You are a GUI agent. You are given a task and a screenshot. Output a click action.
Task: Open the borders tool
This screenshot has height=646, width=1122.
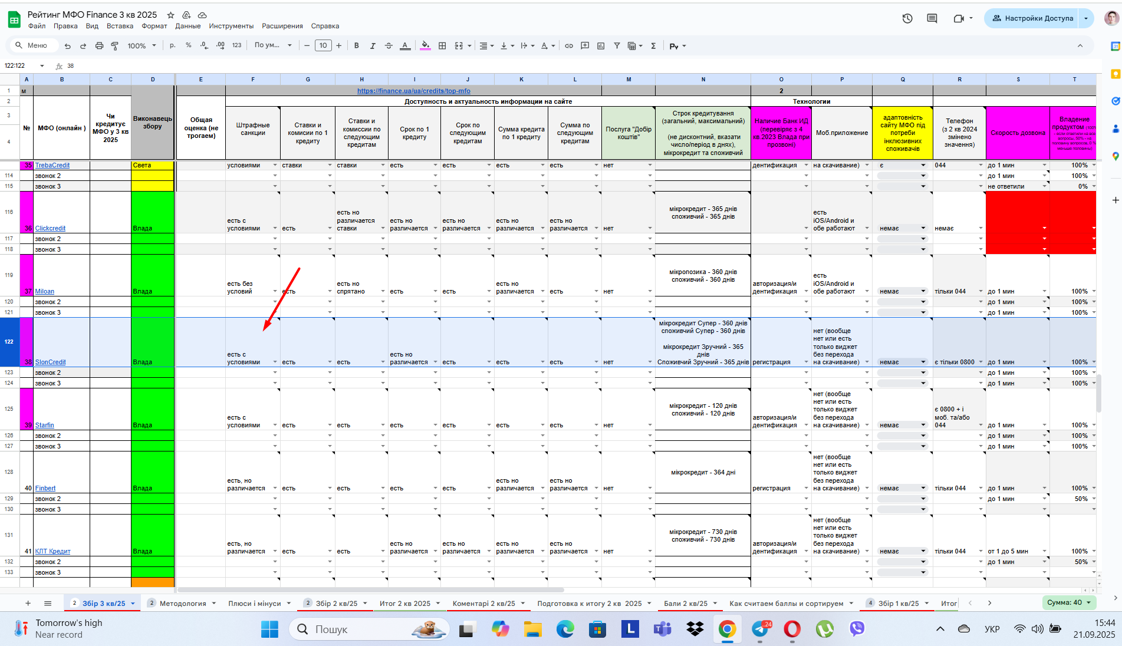442,45
